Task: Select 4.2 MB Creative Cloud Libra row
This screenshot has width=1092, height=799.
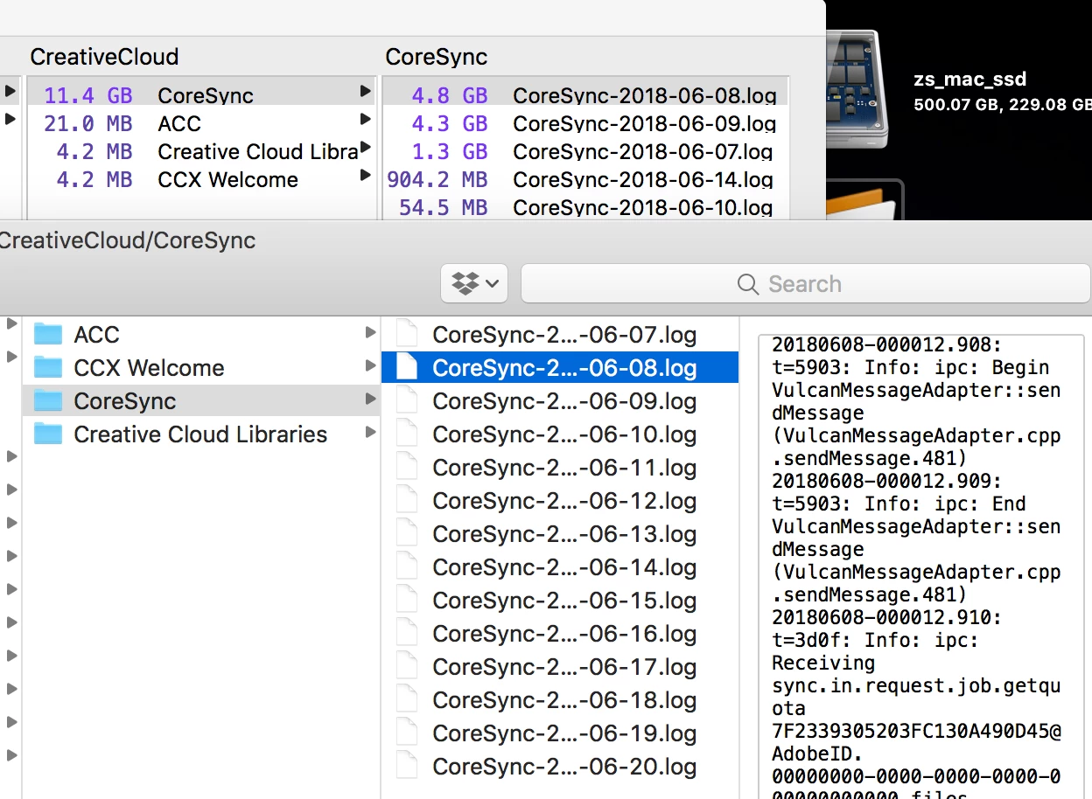Action: click(201, 151)
